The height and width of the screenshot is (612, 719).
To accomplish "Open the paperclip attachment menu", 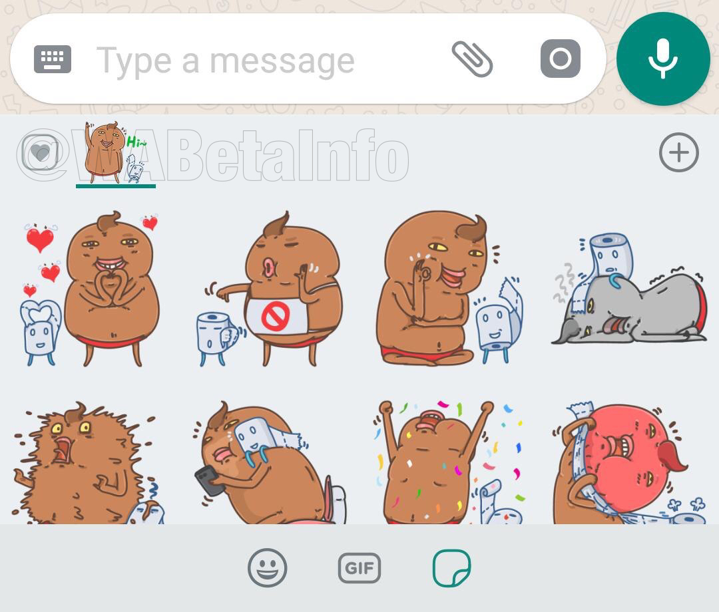I will pyautogui.click(x=472, y=59).
